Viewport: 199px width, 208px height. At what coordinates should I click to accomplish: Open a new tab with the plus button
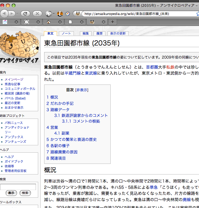click(x=113, y=22)
